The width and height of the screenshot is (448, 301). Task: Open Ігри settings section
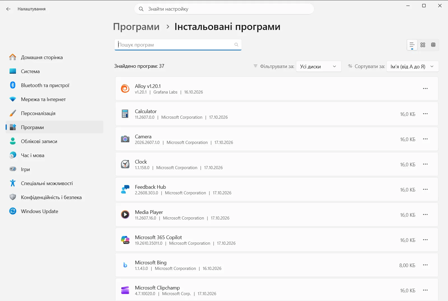tap(55, 169)
